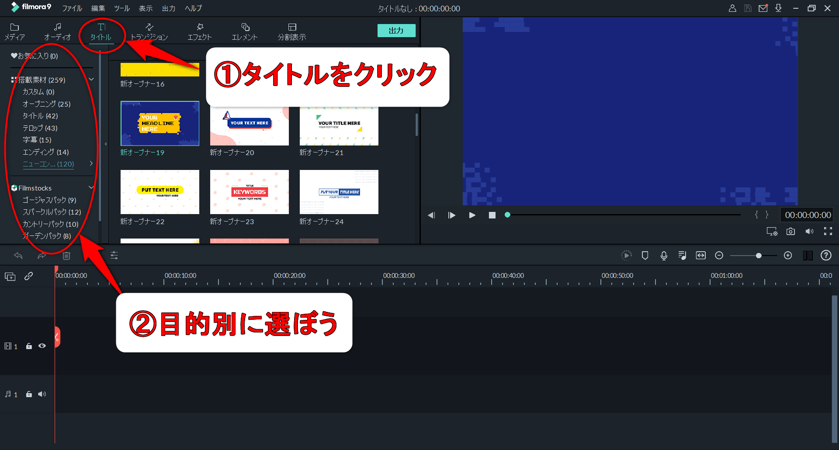Toggle lock on video track 1
Viewport: 839px width, 450px height.
point(29,346)
